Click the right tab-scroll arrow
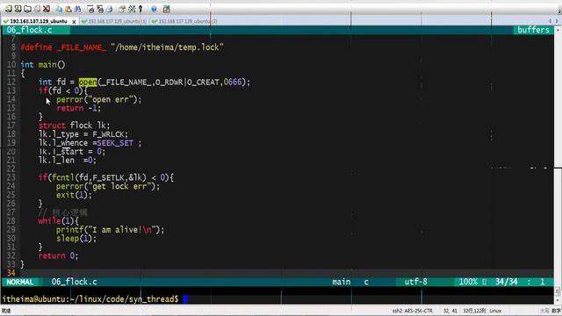The height and width of the screenshot is (316, 562). 557,21
